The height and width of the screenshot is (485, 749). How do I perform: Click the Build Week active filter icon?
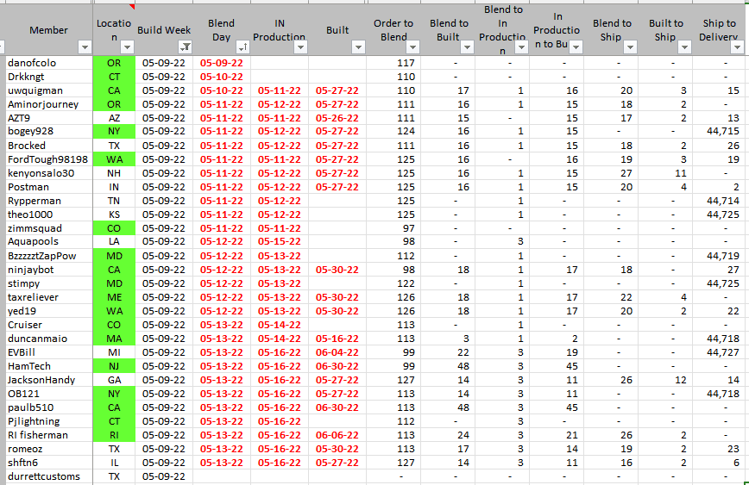(x=185, y=47)
